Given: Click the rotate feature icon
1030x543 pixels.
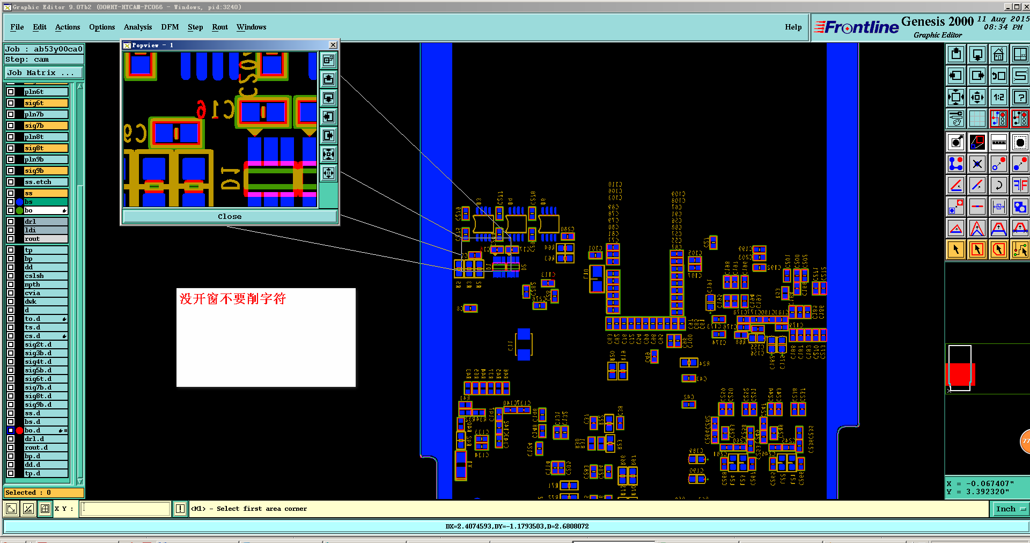Looking at the screenshot, I should [x=999, y=185].
